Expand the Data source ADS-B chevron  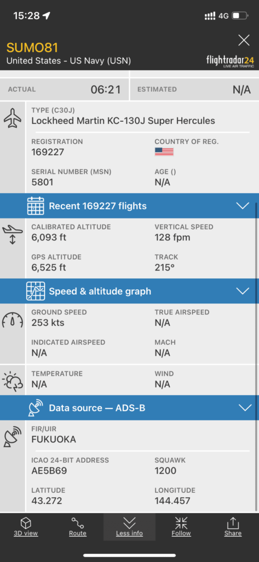pyautogui.click(x=245, y=408)
